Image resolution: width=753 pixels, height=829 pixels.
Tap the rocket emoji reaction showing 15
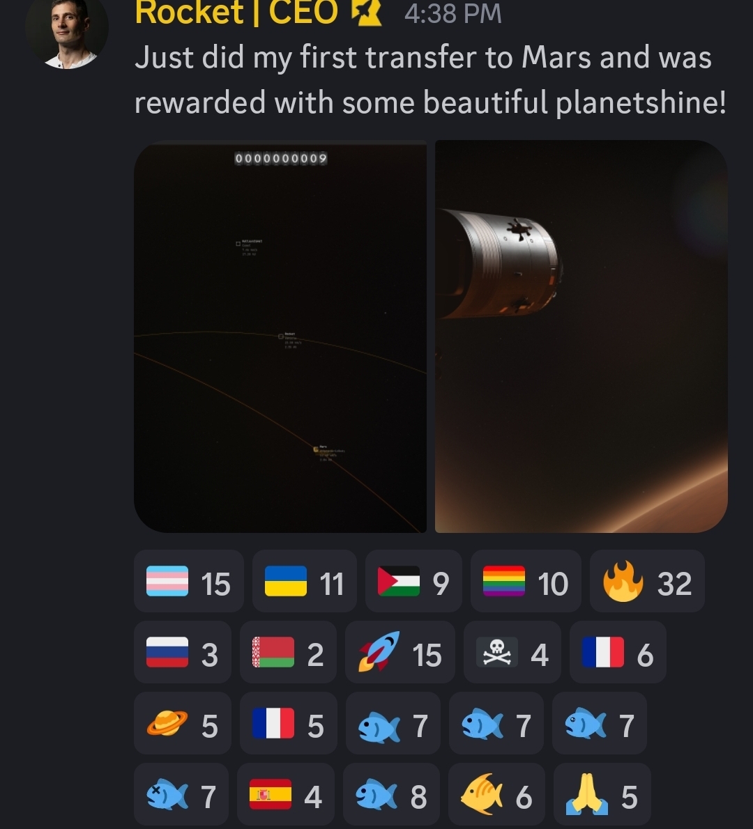[400, 652]
